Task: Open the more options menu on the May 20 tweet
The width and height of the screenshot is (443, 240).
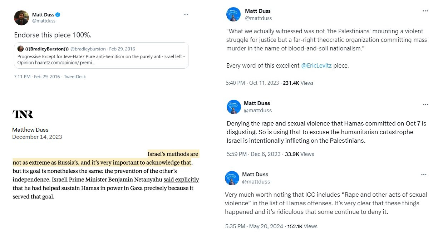Action: pyautogui.click(x=424, y=175)
